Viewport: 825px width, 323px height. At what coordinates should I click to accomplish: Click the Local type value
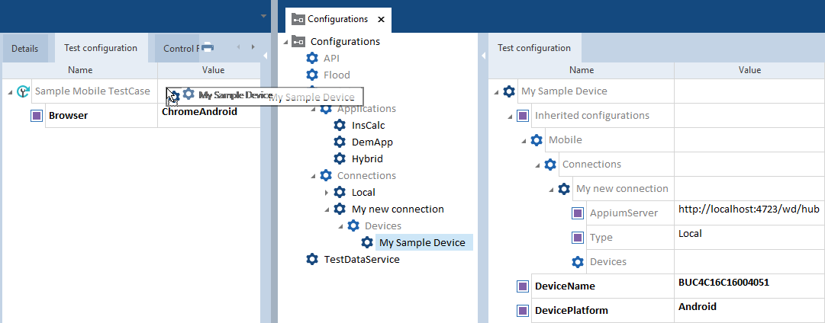[x=690, y=234]
